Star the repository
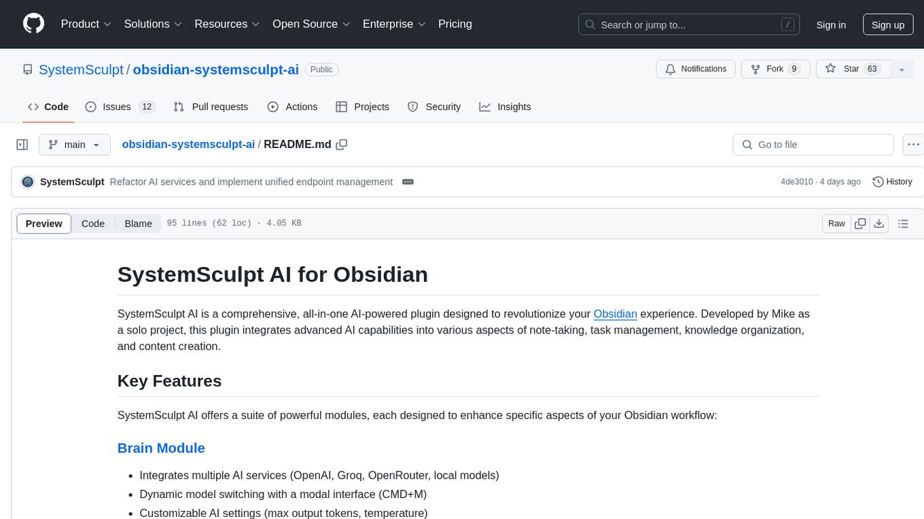This screenshot has width=924, height=519. (x=852, y=69)
